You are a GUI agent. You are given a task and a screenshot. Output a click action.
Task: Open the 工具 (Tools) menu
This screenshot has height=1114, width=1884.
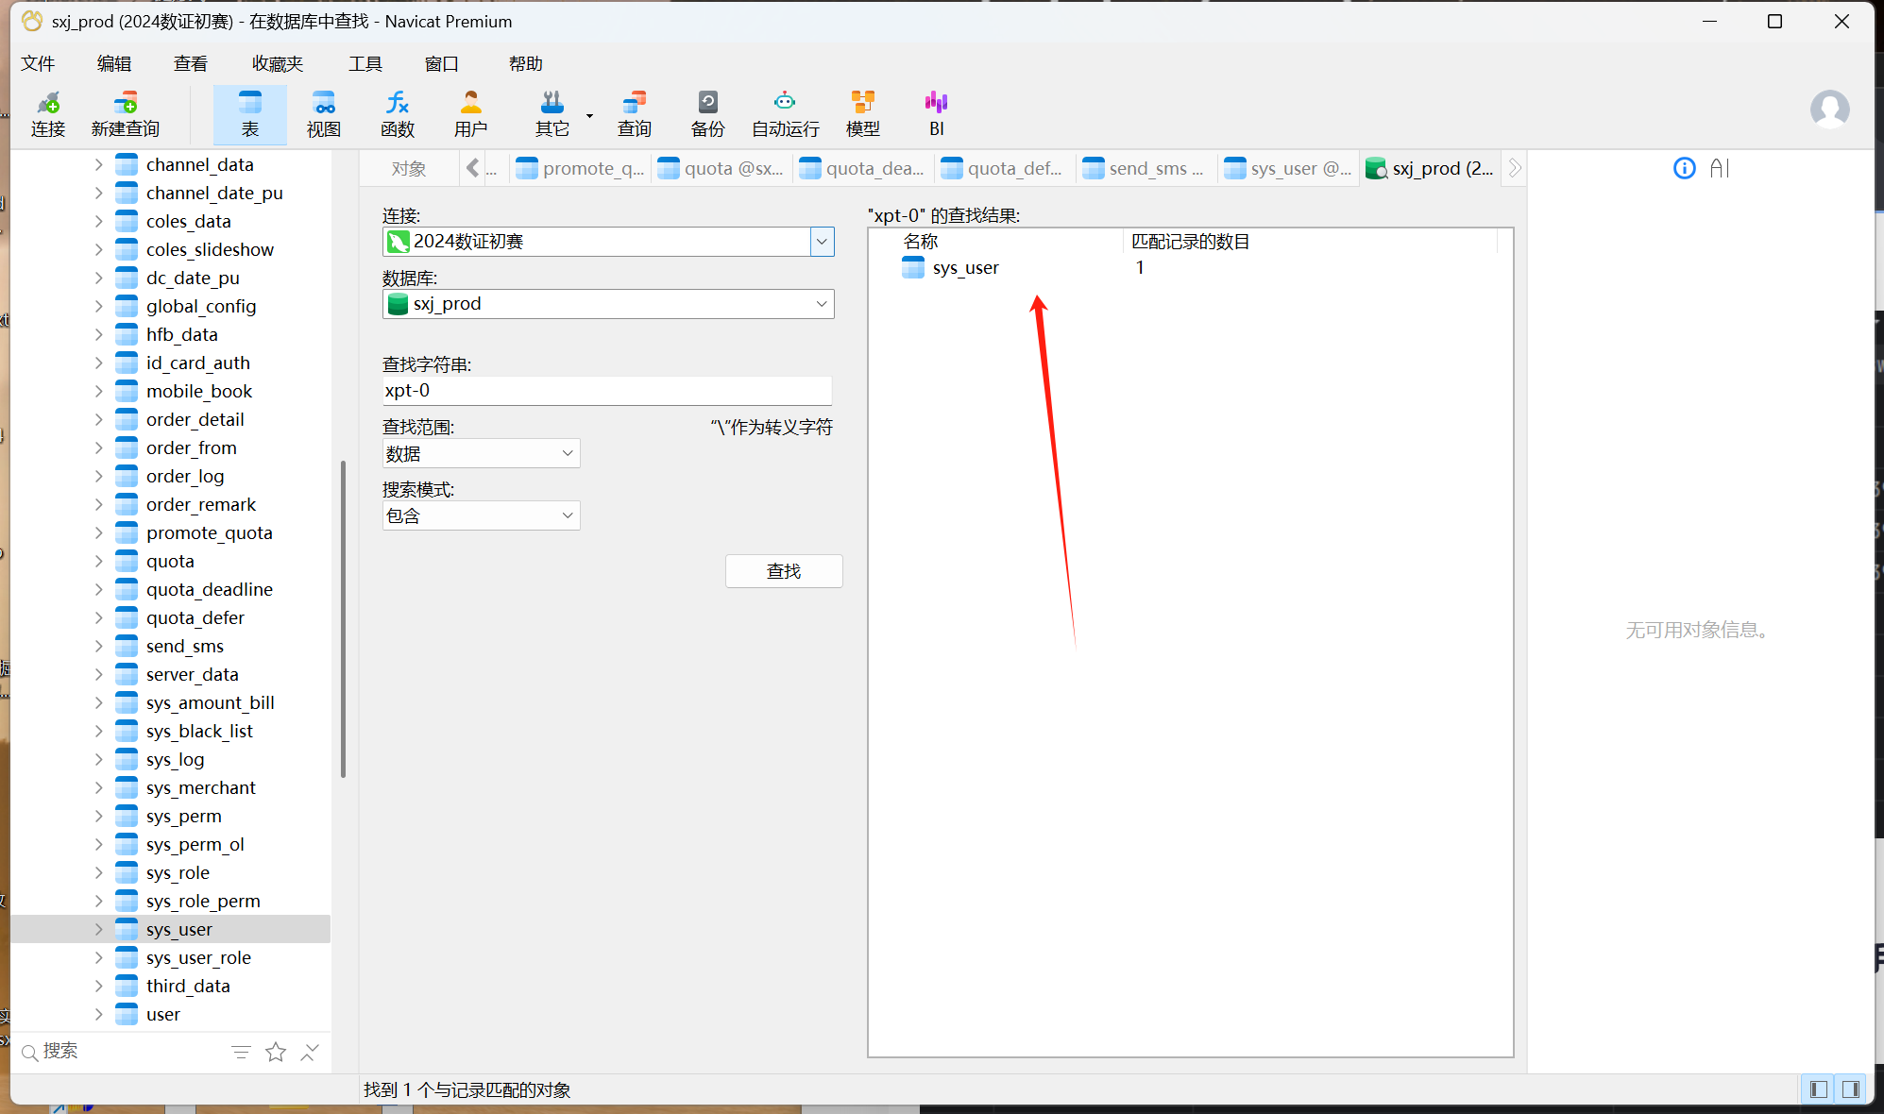365,63
